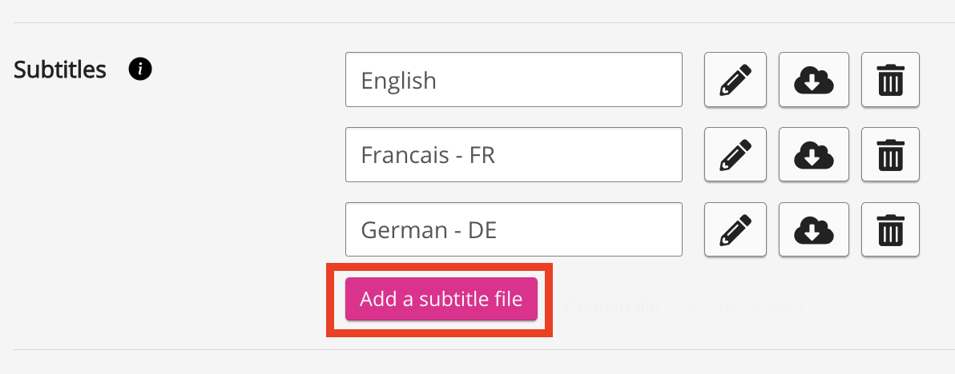Viewport: 955px width, 374px height.
Task: Download the German - DE subtitle file
Action: [813, 229]
